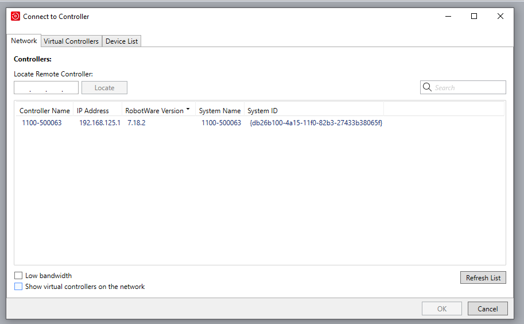The width and height of the screenshot is (524, 324).
Task: Switch to the Virtual Controllers tab
Action: click(x=71, y=41)
